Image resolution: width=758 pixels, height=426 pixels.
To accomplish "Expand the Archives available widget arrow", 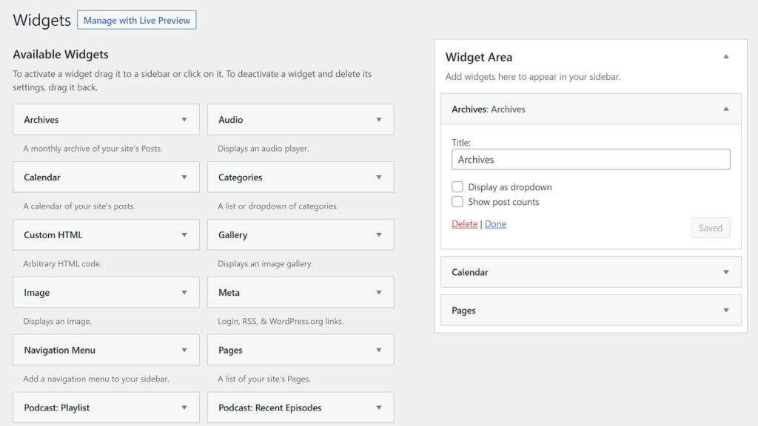I will pyautogui.click(x=184, y=120).
